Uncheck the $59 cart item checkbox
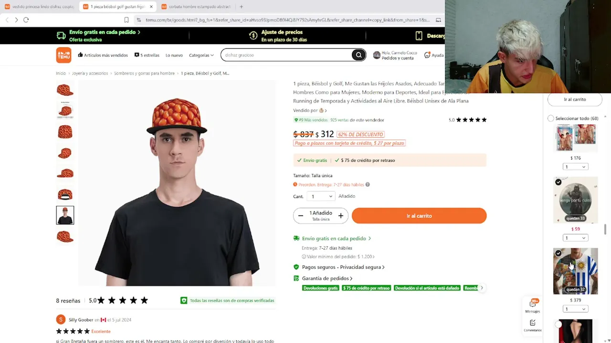The width and height of the screenshot is (611, 343). point(558,182)
